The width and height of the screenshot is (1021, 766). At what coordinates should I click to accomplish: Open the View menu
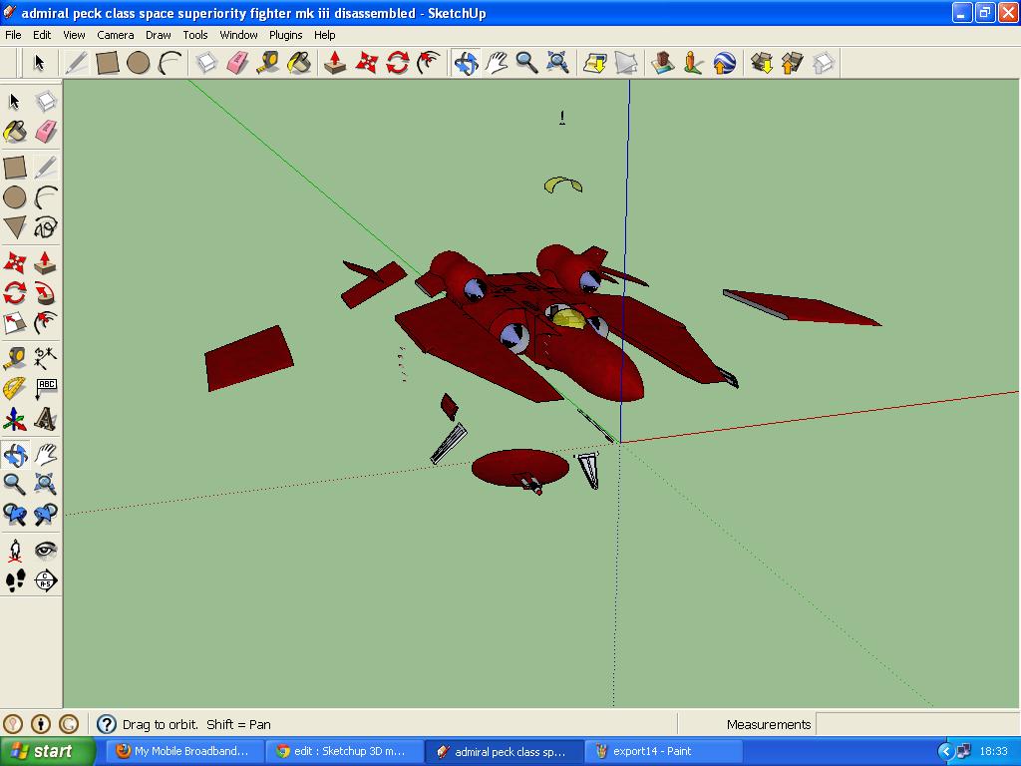tap(74, 35)
